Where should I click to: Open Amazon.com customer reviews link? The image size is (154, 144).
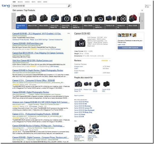point(79,66)
